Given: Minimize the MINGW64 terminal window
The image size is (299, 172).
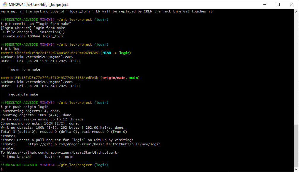Looking at the screenshot, I should pos(265,4).
